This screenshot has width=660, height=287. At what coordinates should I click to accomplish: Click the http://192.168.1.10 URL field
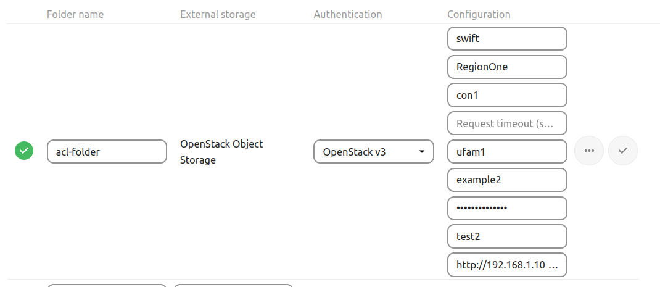(x=507, y=265)
